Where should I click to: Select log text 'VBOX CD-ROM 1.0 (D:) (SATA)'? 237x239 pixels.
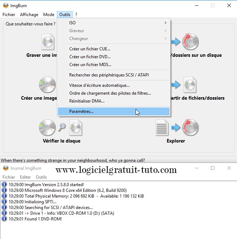[x=85, y=213]
